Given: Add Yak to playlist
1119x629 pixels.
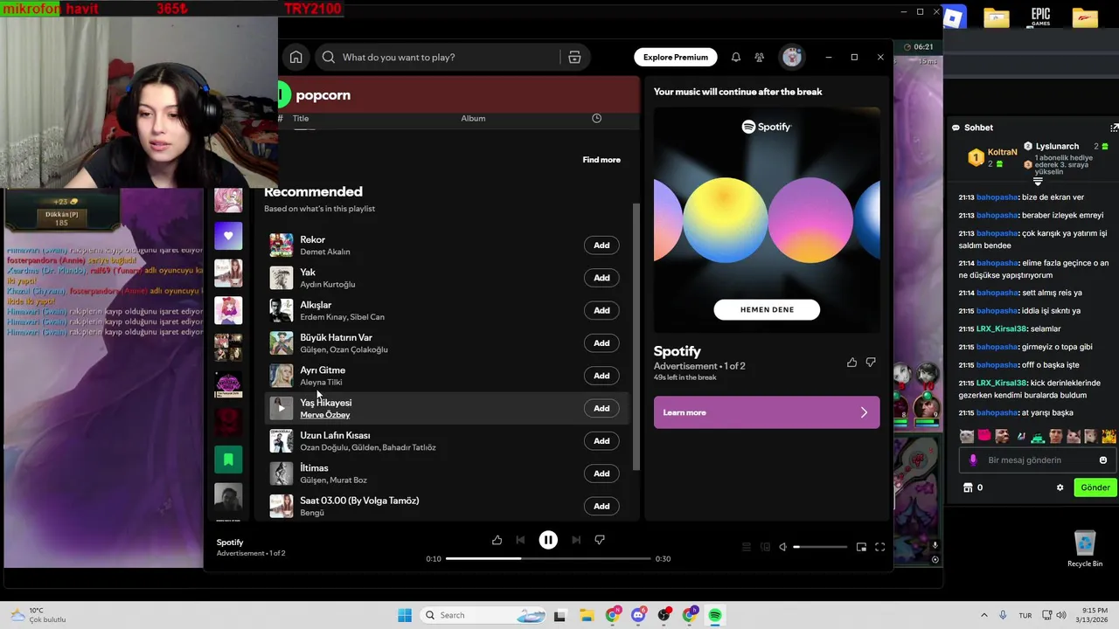Looking at the screenshot, I should (x=601, y=278).
